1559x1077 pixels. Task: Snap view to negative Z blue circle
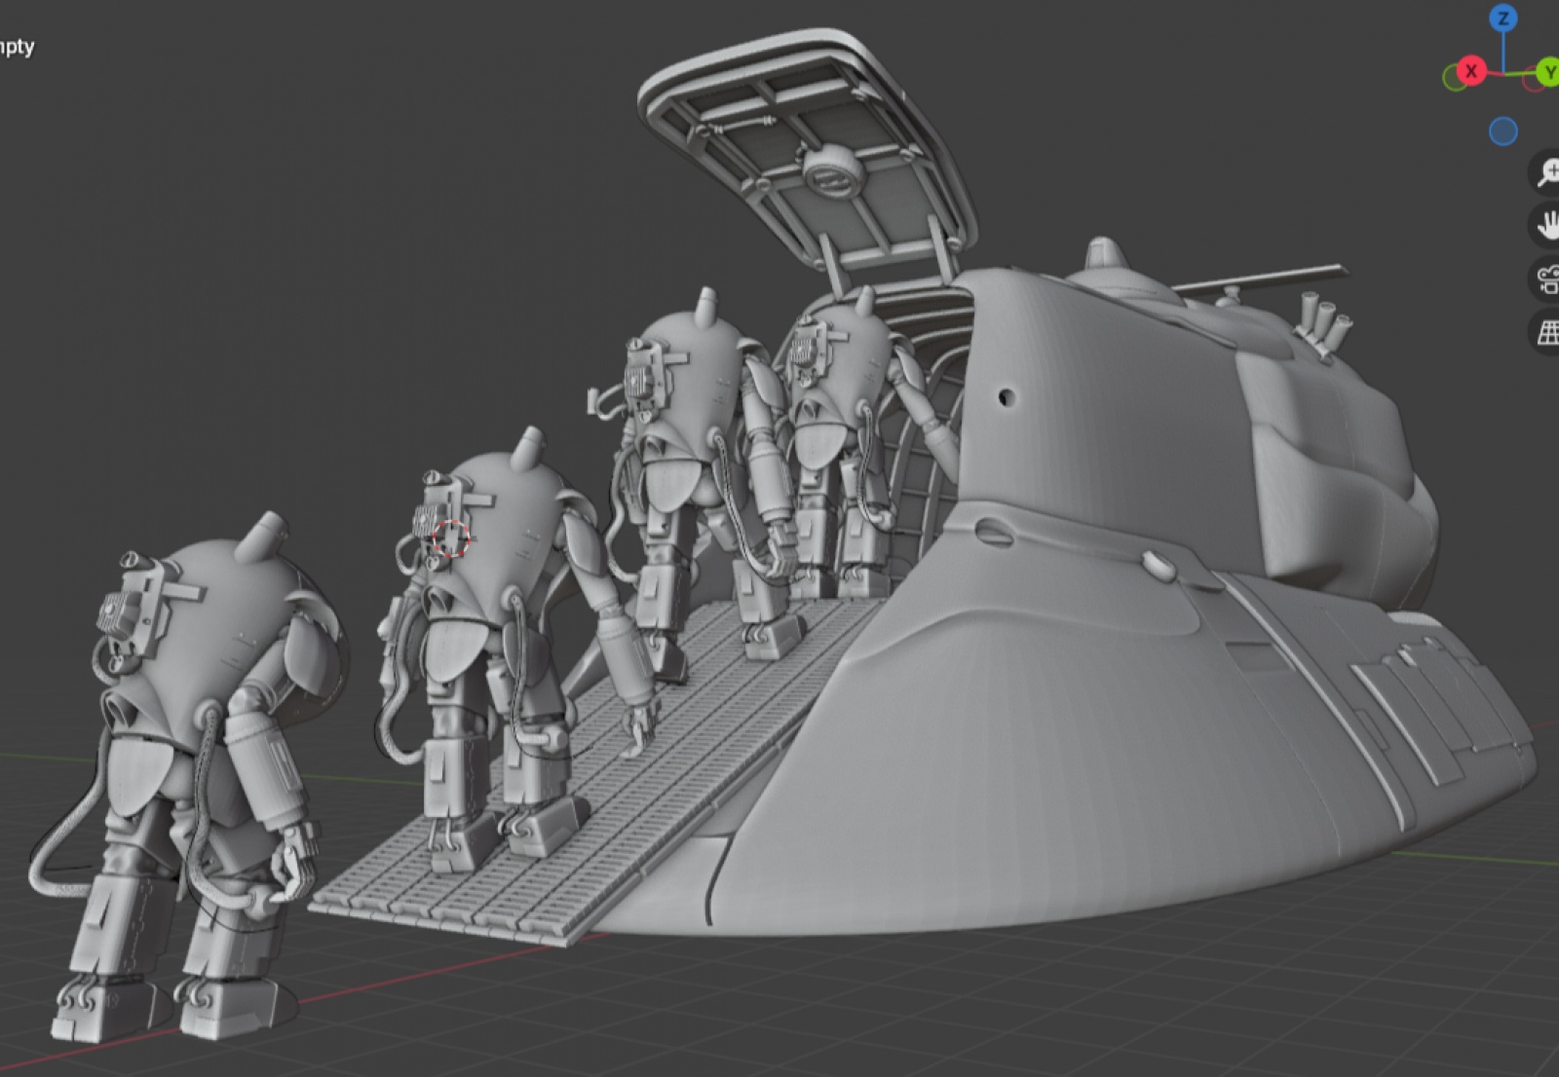[1503, 131]
